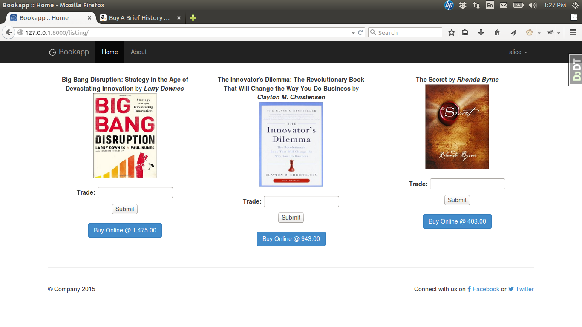Open a new tab with the plus icon

click(x=193, y=18)
